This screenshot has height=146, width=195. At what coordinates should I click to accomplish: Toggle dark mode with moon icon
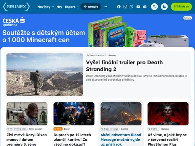[164, 6]
